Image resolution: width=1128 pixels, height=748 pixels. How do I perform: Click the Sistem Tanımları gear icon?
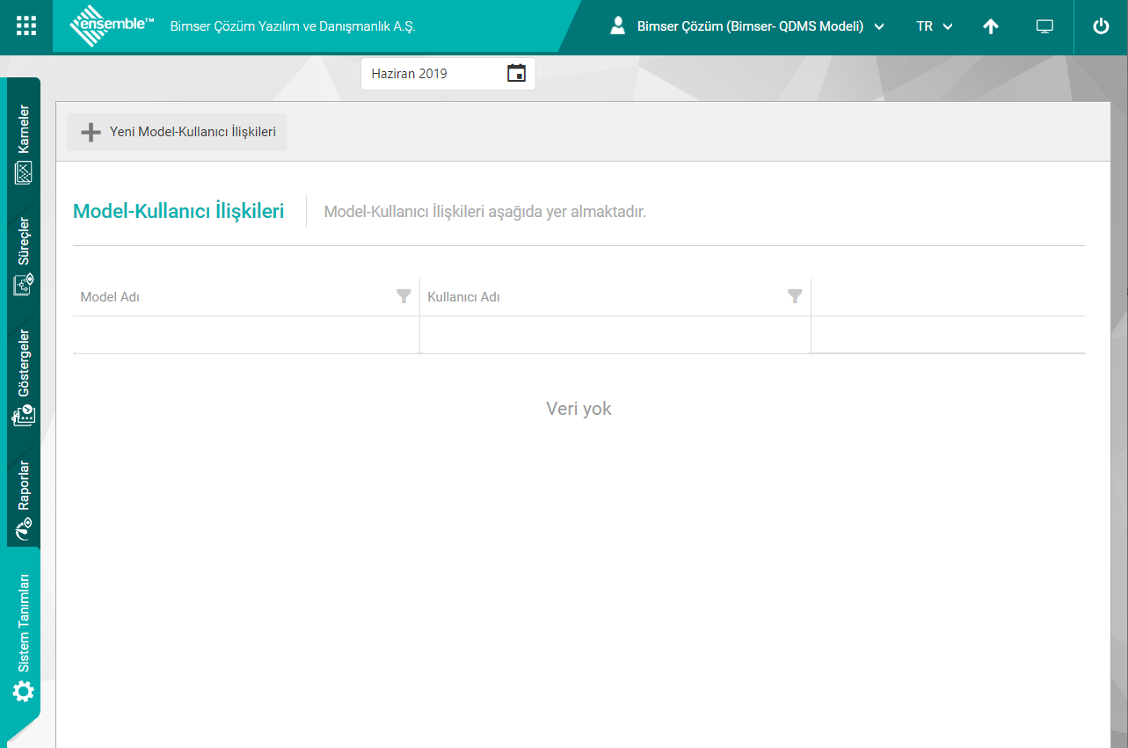coord(24,692)
